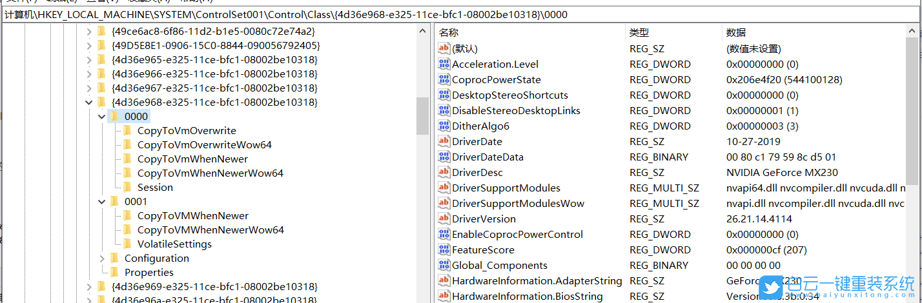Click the CoprocPowerState DWORD icon
The height and width of the screenshot is (303, 922).
(x=444, y=80)
